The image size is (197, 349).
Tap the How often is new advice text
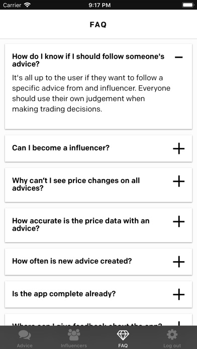[x=72, y=261]
